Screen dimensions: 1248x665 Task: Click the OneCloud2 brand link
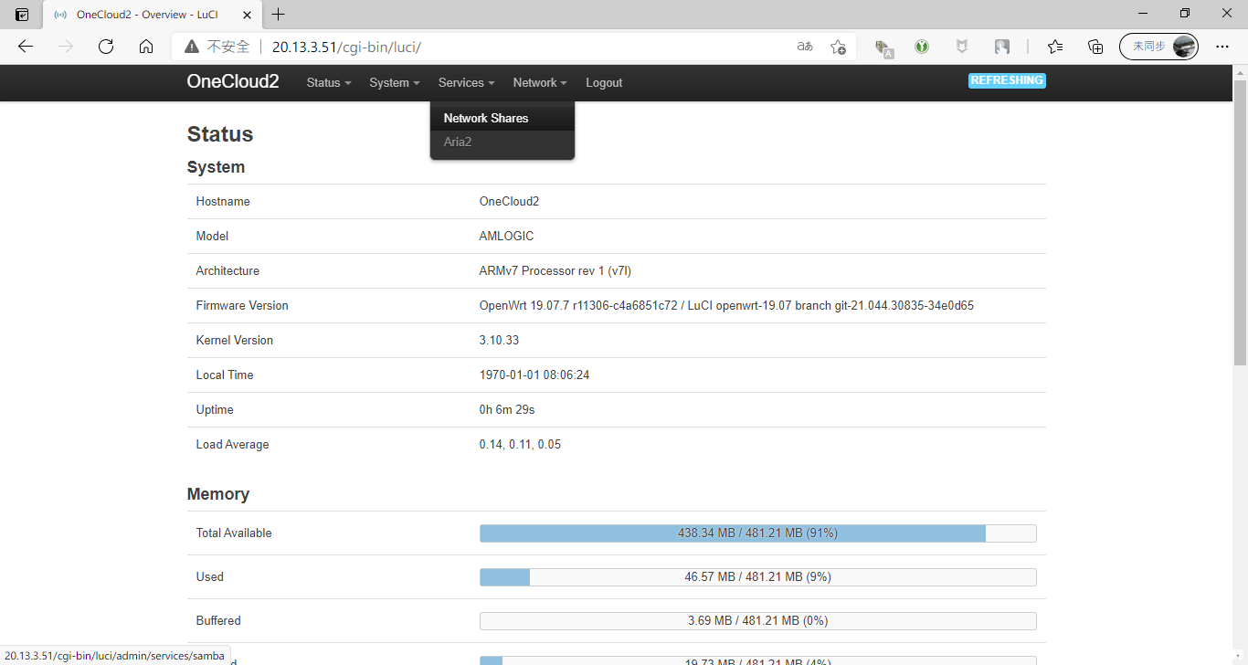[x=233, y=81]
